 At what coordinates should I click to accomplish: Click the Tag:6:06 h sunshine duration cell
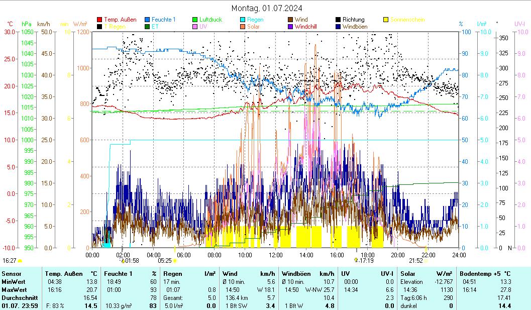(413, 298)
